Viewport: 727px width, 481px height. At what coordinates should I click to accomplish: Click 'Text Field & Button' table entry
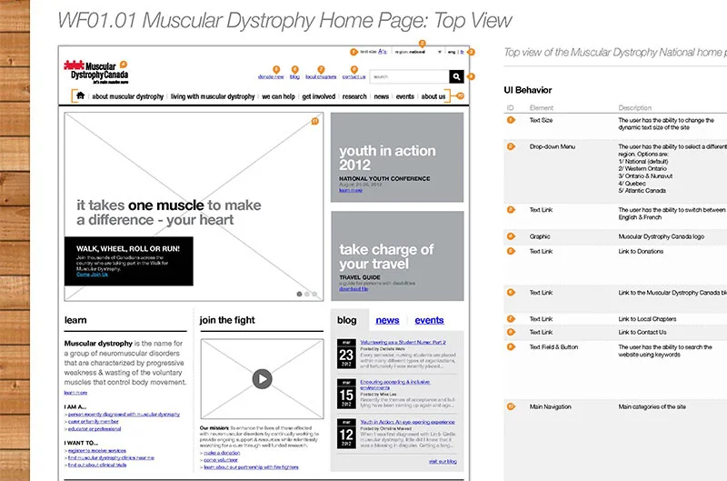click(553, 347)
